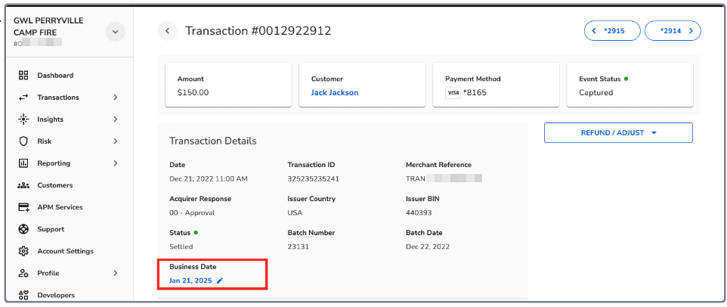
Task: Open the merchant account switcher dropdown
Action: [115, 32]
